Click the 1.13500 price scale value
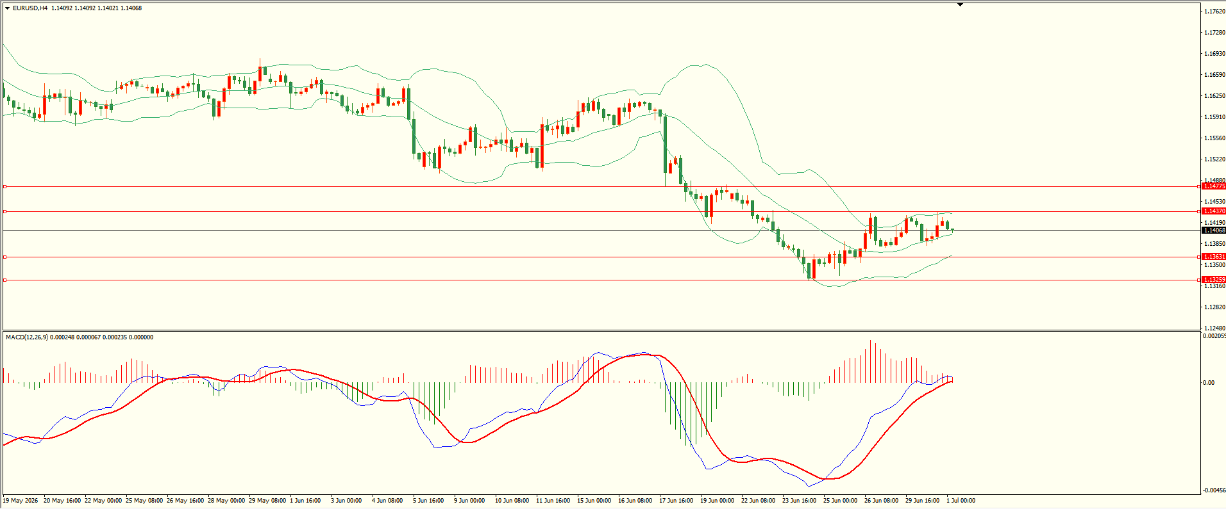The image size is (1226, 509). click(x=1214, y=265)
